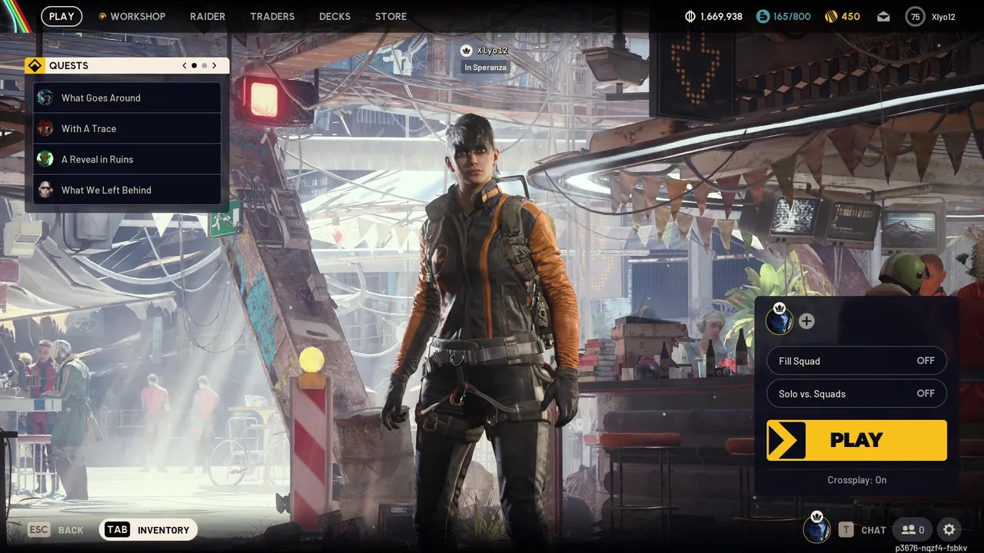The width and height of the screenshot is (984, 553).
Task: Click the Xlyo12 nameplate above character
Action: point(485,51)
